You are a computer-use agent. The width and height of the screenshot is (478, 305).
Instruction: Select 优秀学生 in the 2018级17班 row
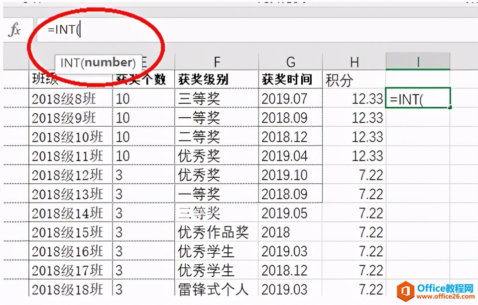click(x=217, y=270)
